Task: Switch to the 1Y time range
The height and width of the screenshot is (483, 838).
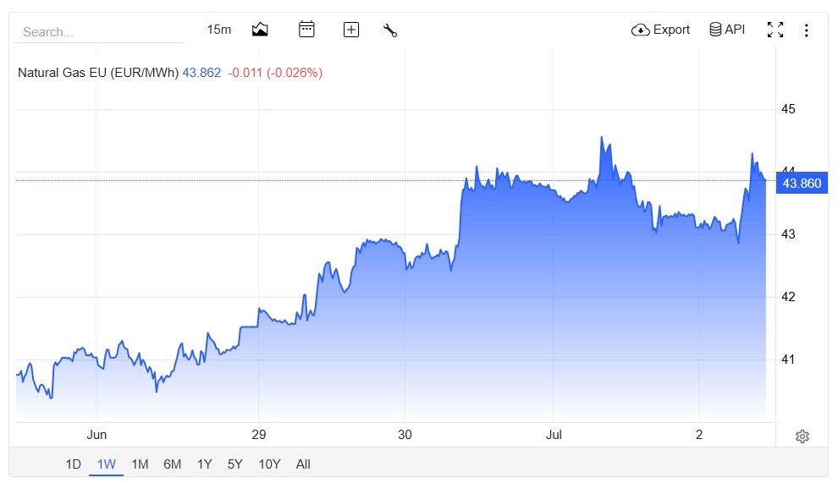Action: click(x=204, y=464)
